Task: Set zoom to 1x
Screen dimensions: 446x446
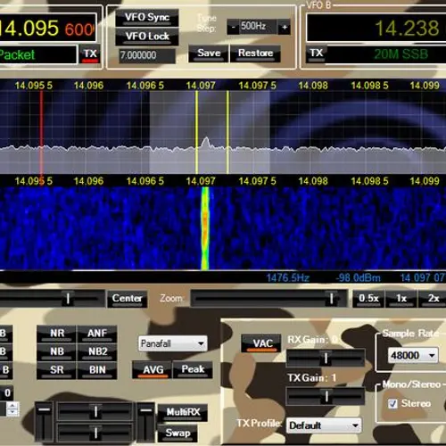Action: 401,299
